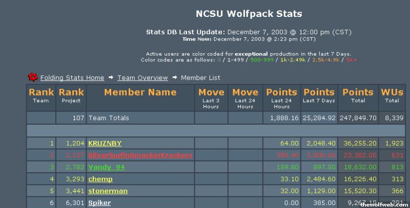Select the Vandy_94 member link
This screenshot has height=208, width=410.
107,167
